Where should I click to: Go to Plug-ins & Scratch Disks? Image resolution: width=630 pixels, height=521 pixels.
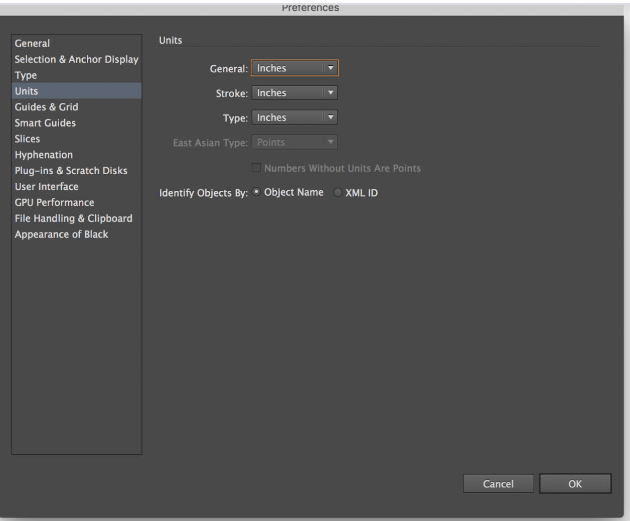76,171
